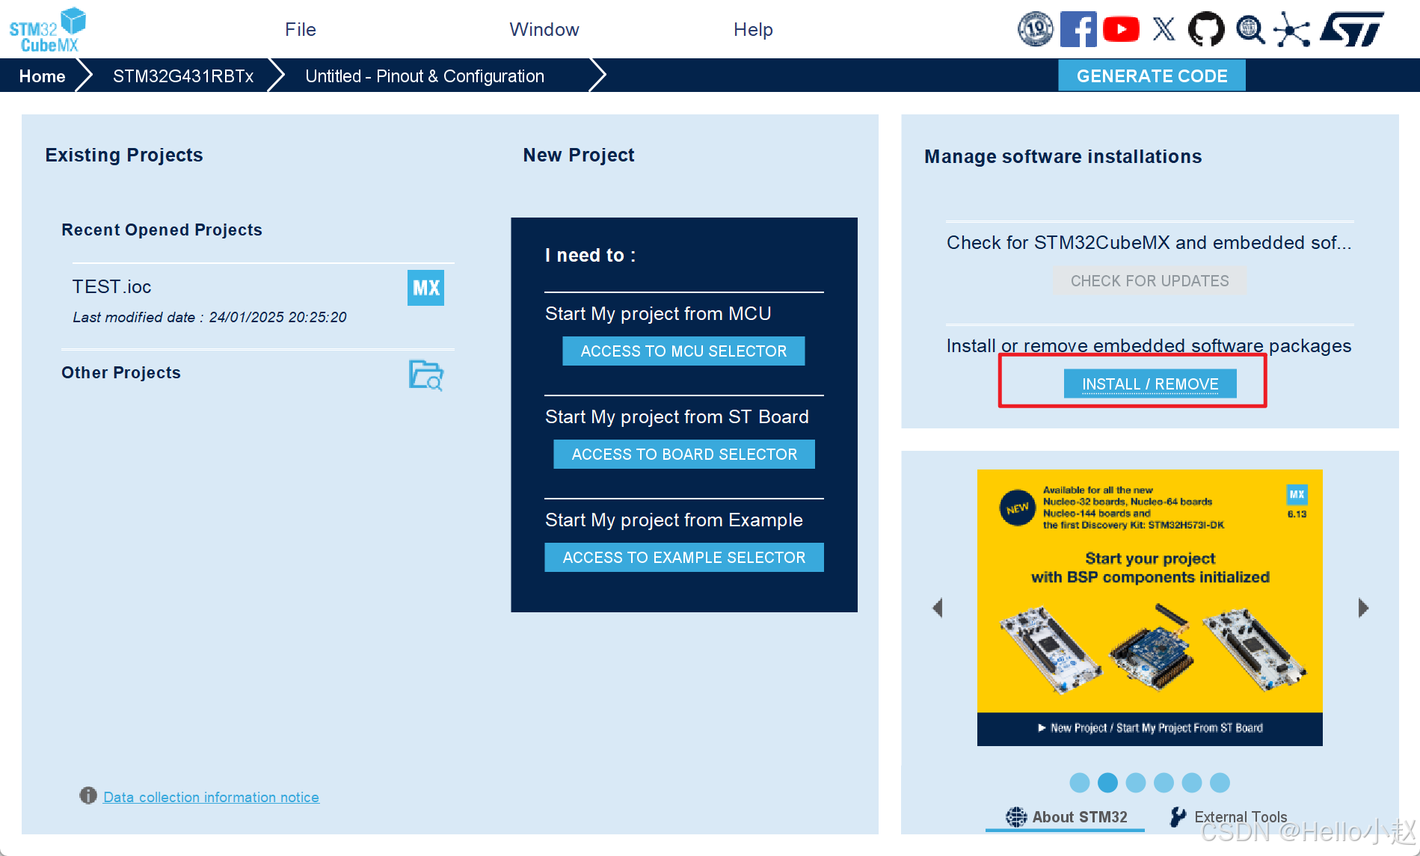Click ACCESS TO BOARD SELECTOR

pos(684,454)
